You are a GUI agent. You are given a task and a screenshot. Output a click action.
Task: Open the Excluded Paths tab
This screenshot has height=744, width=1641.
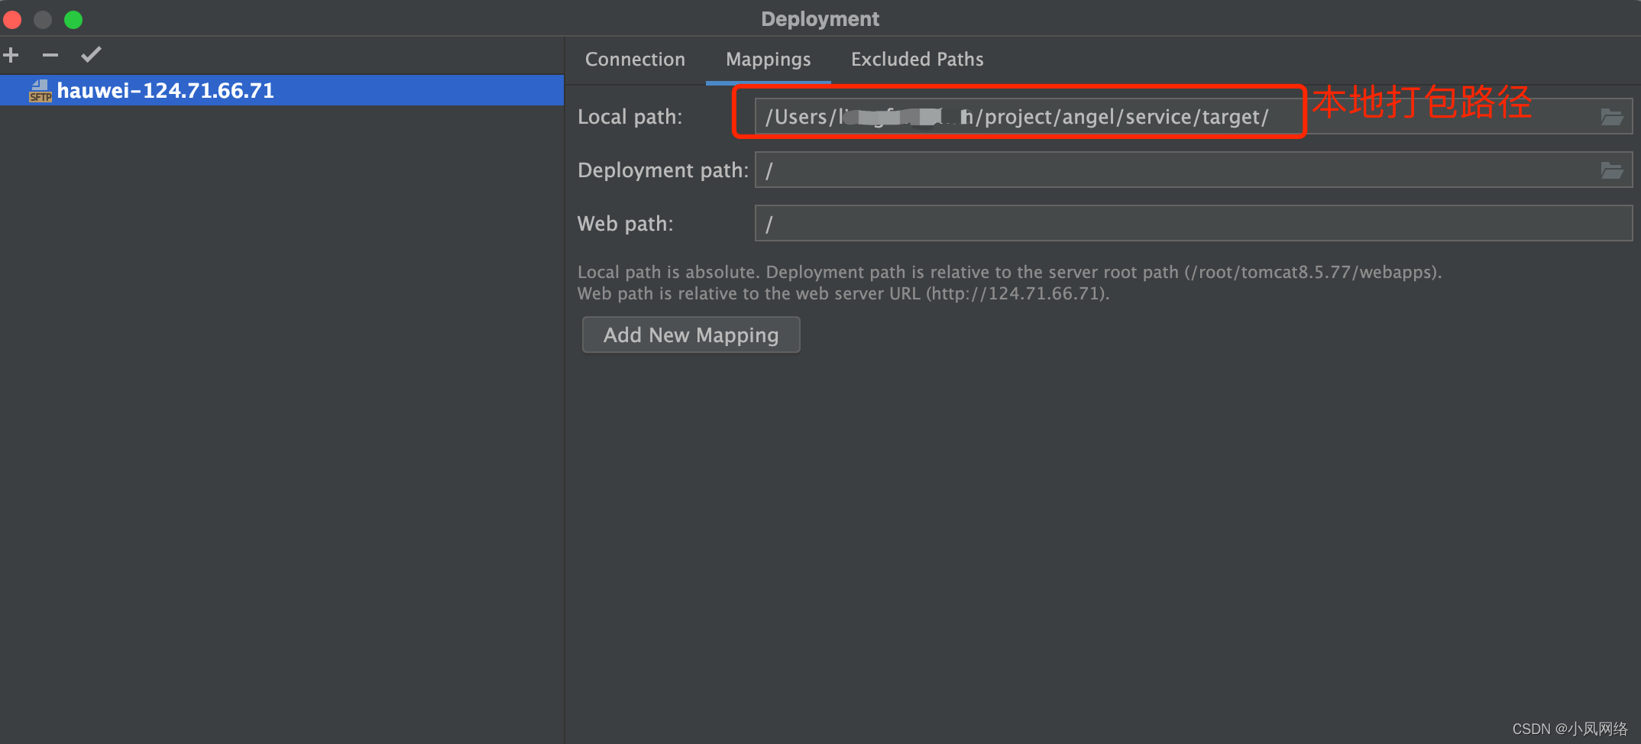coord(916,59)
